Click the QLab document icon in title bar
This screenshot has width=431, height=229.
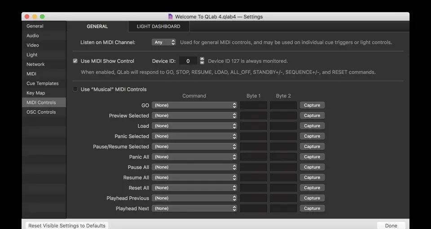(x=170, y=17)
